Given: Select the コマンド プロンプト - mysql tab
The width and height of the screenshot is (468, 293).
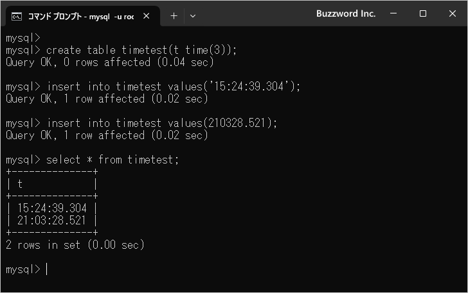Looking at the screenshot, I should [80, 15].
